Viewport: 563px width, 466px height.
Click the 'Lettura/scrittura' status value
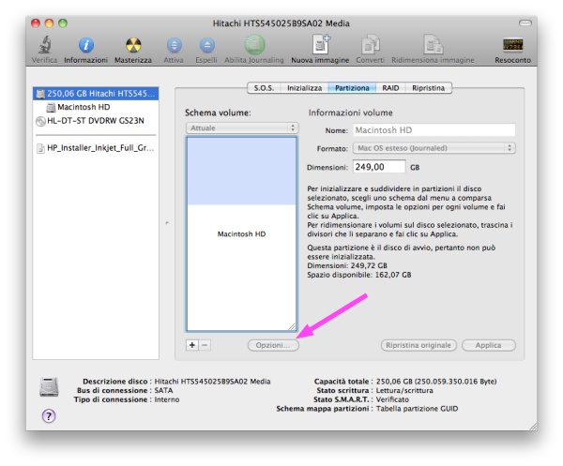[x=404, y=390]
